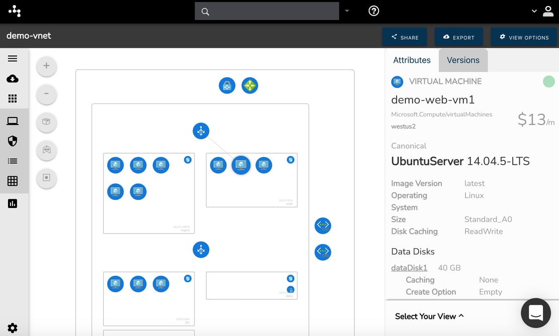The image size is (559, 336).
Task: Open the hamburger menu at sidebar top
Action: click(14, 58)
